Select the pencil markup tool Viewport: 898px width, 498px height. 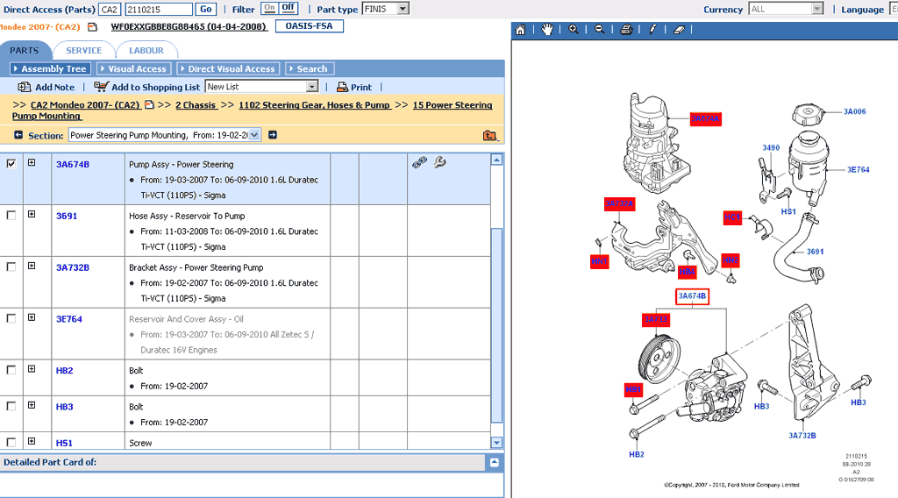tap(652, 30)
